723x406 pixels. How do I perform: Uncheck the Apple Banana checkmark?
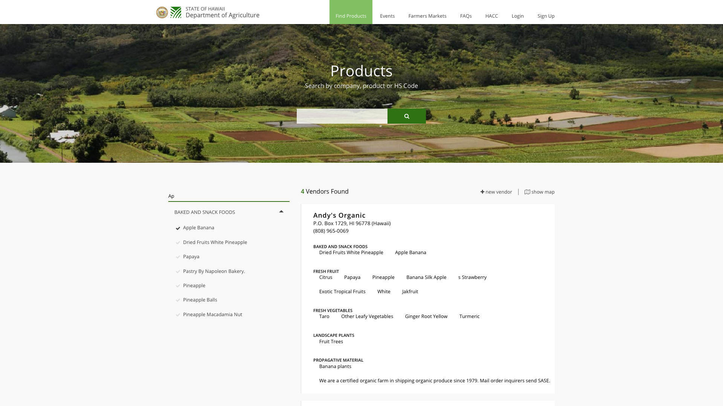178,228
